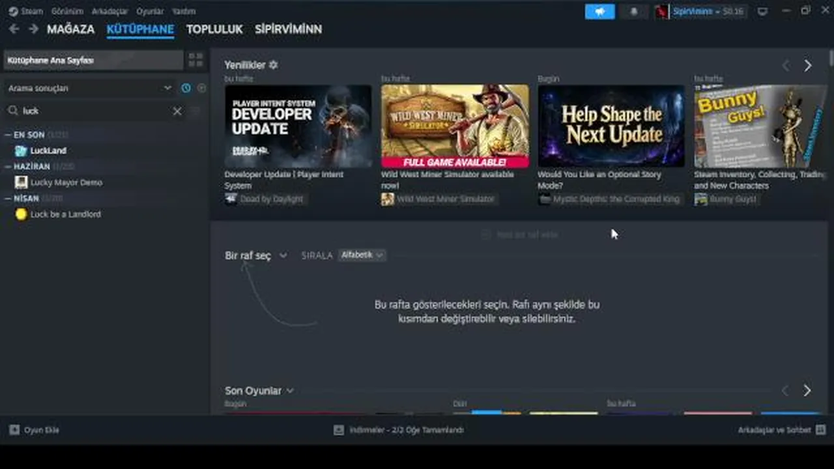
Task: Open the Alfabetik sort dropdown
Action: coord(362,255)
